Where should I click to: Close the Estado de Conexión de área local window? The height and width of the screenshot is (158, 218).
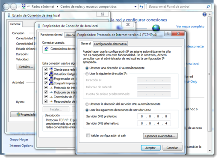click(103, 14)
